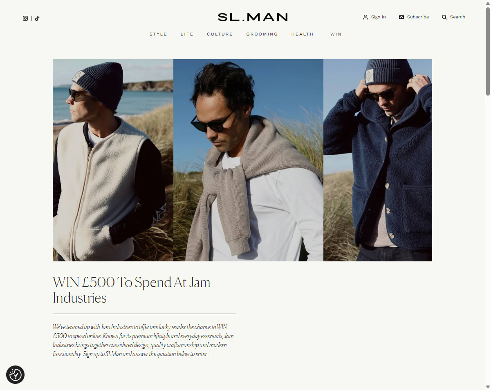Click the WIN £500 Jam Industries headline
This screenshot has height=390, width=491.
coord(132,290)
